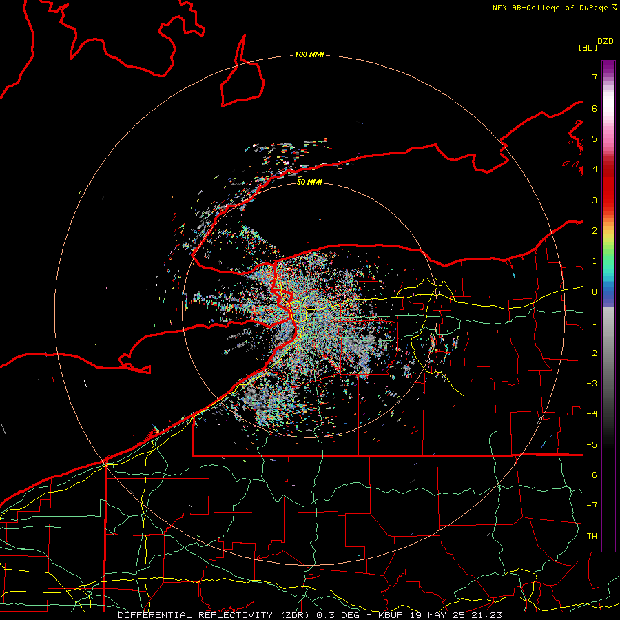The image size is (620, 620).
Task: Click the 7 value on the color scale
Action: point(595,77)
